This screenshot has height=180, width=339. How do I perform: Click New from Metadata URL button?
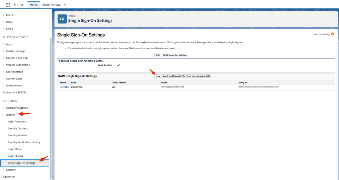198,76
